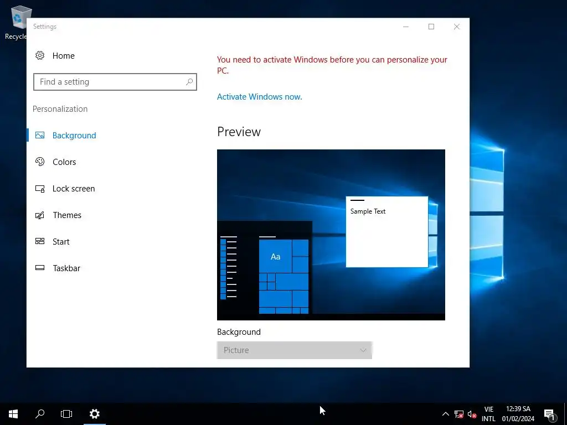Screen dimensions: 567x425
Task: Maximize the Settings window
Action: [431, 27]
